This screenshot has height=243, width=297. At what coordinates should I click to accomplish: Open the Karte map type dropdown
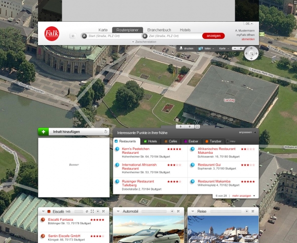(x=224, y=49)
